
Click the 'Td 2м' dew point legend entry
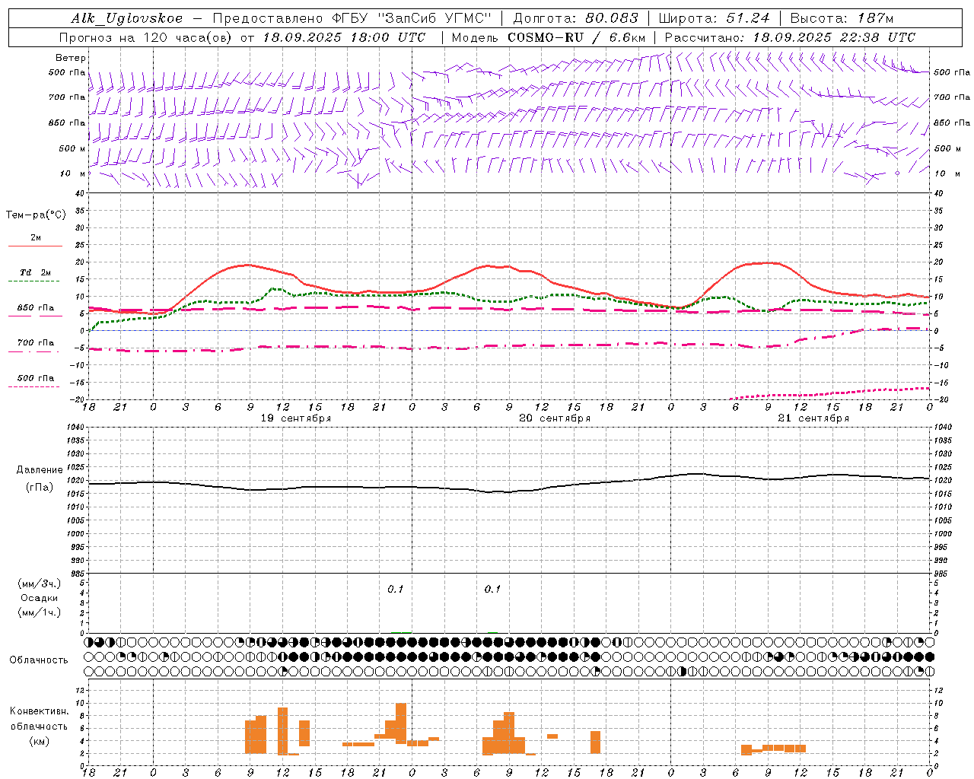coord(35,272)
